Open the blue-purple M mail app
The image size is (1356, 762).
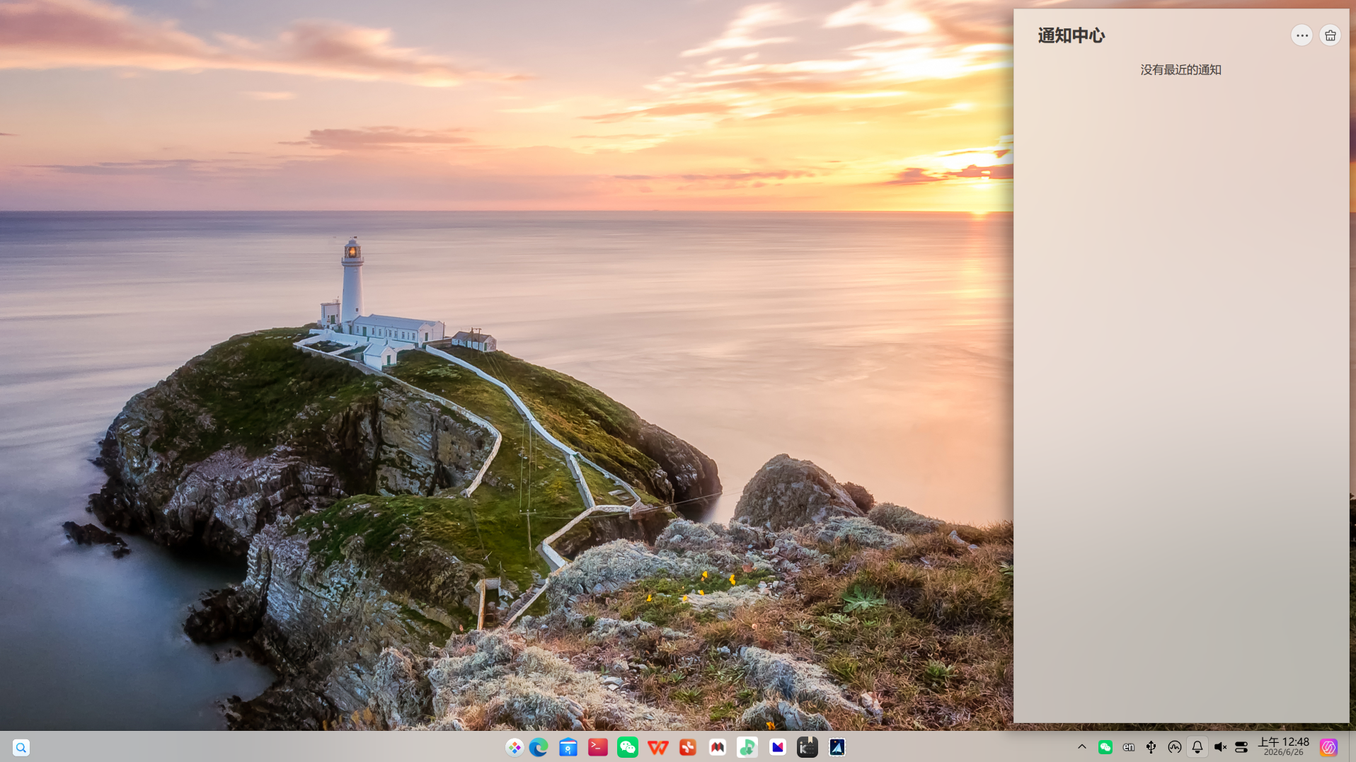click(x=778, y=747)
